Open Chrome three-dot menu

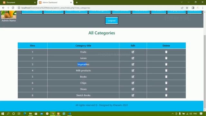(203, 8)
